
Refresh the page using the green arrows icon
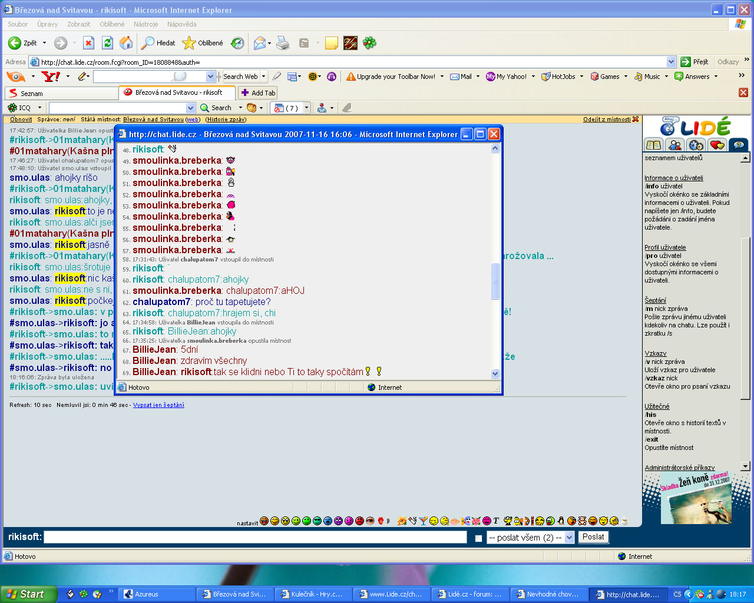pyautogui.click(x=107, y=43)
